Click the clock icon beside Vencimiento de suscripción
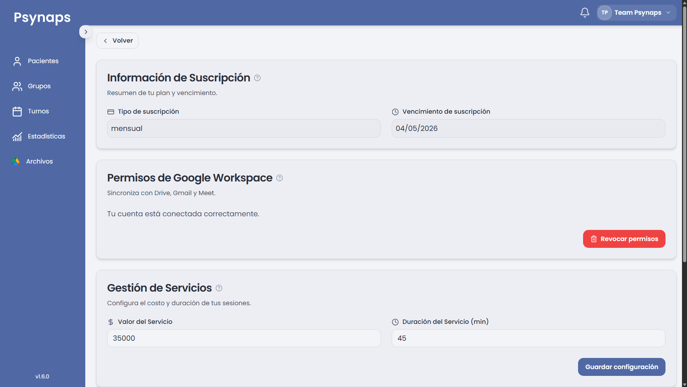687x387 pixels. click(x=395, y=112)
